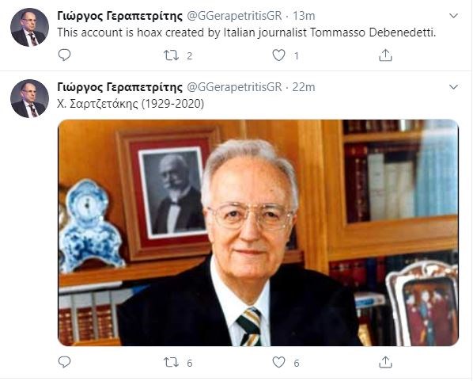The image size is (473, 381).
Task: Expand options chevron on 22m tweet
Action: click(x=453, y=87)
